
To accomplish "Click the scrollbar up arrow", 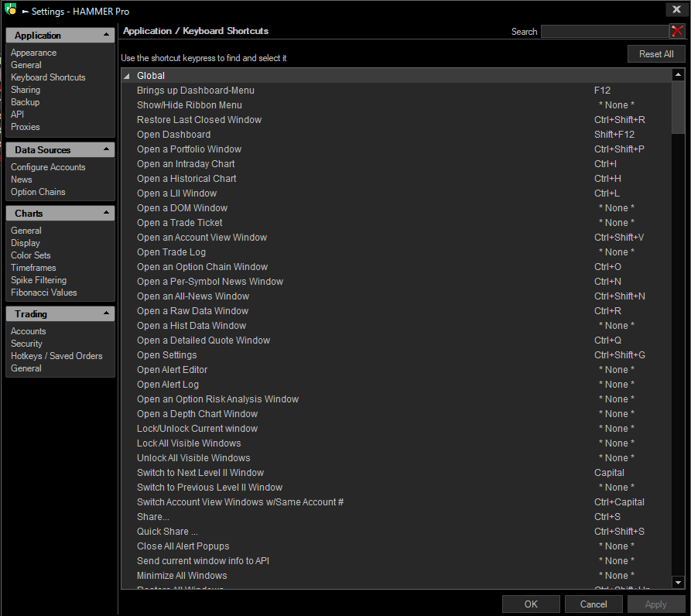I will tap(678, 75).
